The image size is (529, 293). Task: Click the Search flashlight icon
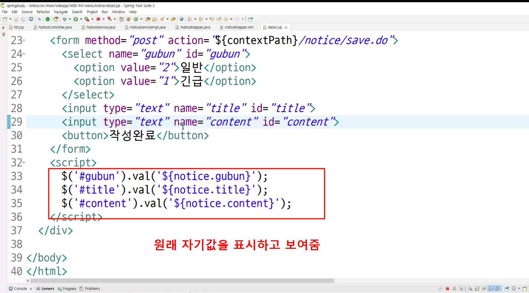click(162, 19)
